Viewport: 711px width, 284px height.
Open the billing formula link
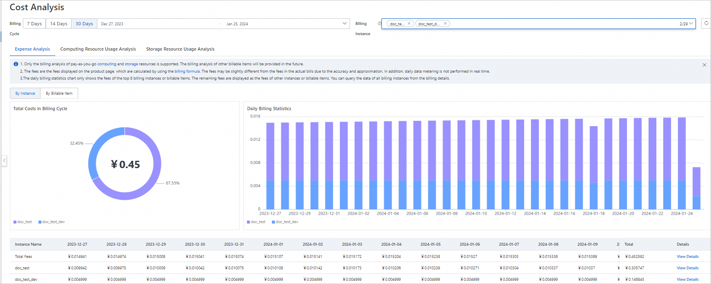pos(187,71)
